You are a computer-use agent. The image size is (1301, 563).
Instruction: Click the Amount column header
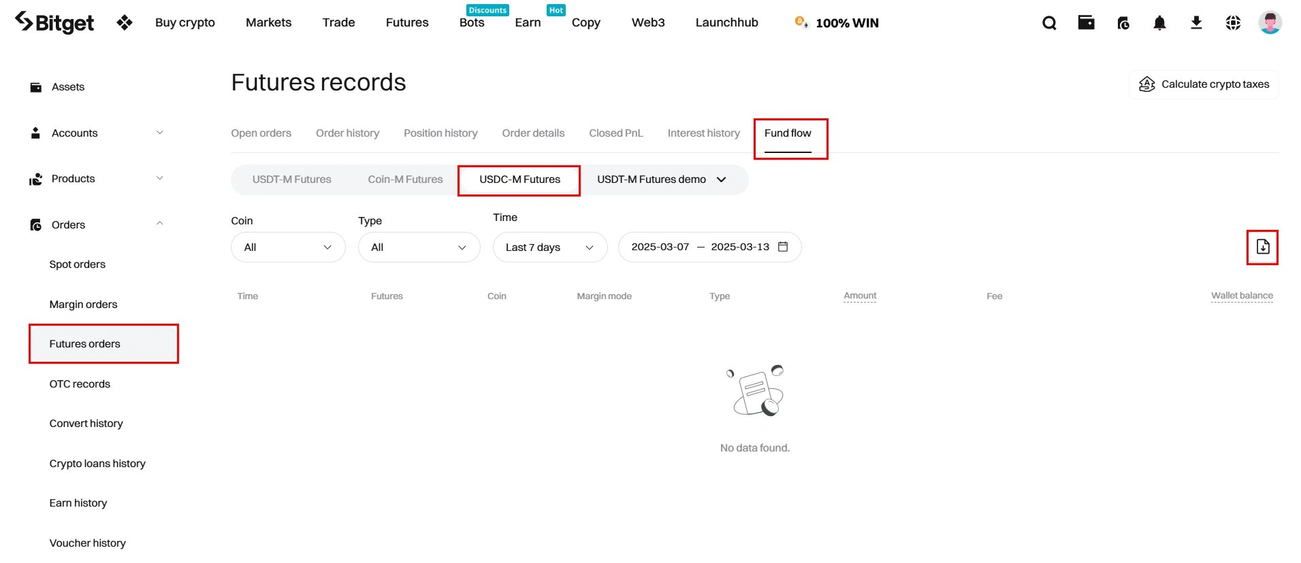pyautogui.click(x=860, y=296)
